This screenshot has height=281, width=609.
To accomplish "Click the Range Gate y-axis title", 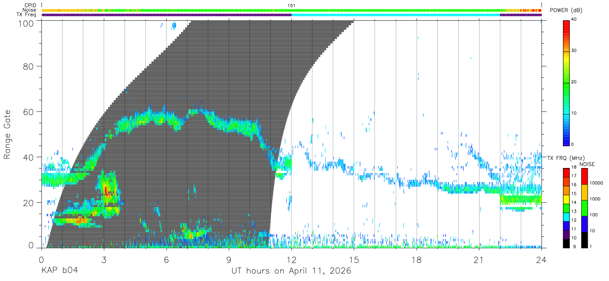I will pos(7,134).
